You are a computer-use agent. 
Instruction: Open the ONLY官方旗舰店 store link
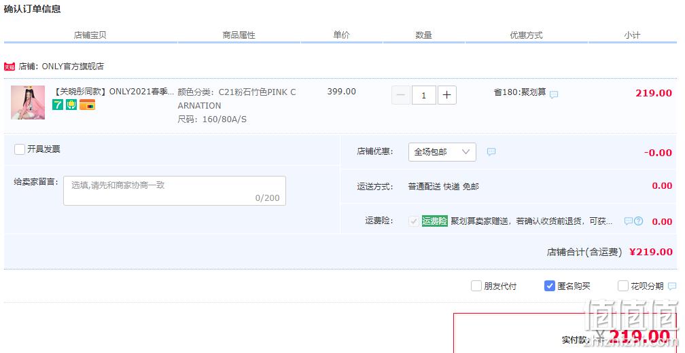point(73,67)
